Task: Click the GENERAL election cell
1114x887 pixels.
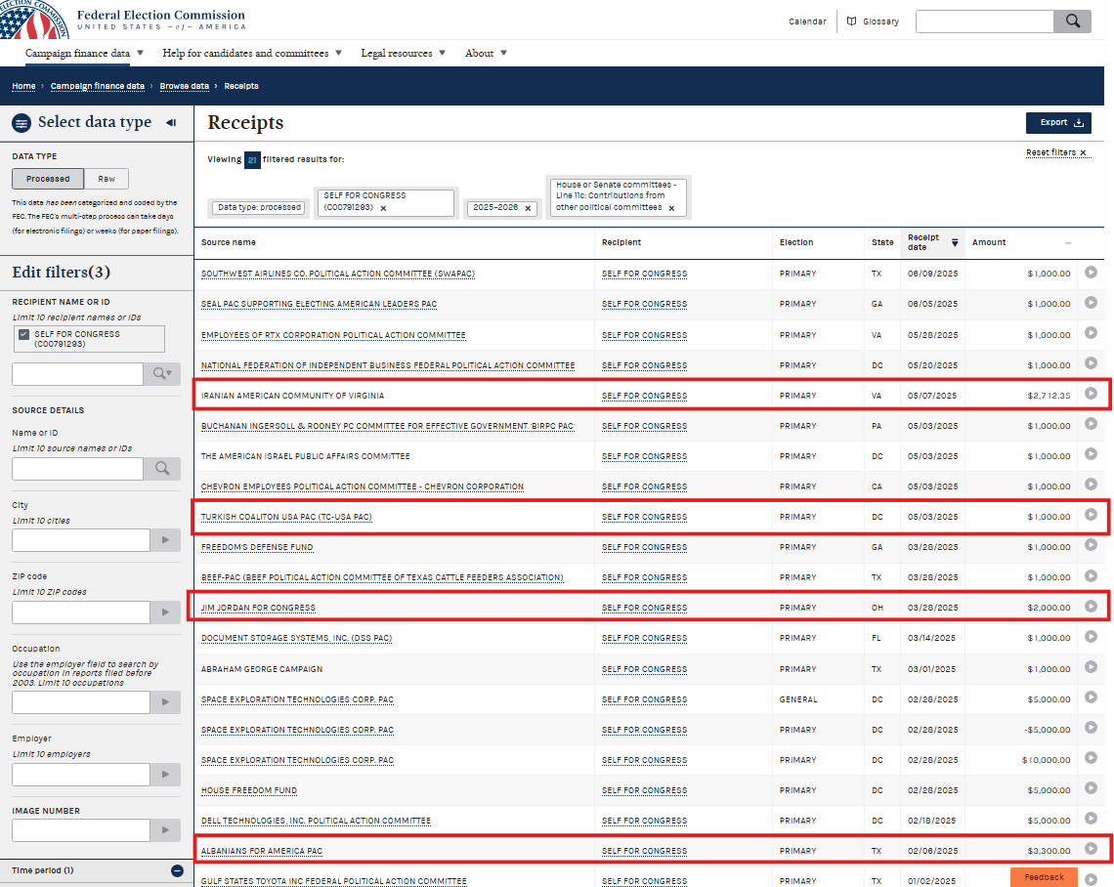Action: (797, 699)
